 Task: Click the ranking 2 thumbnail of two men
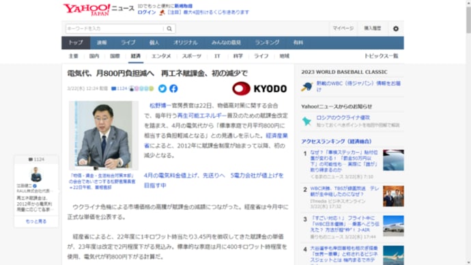(393, 196)
